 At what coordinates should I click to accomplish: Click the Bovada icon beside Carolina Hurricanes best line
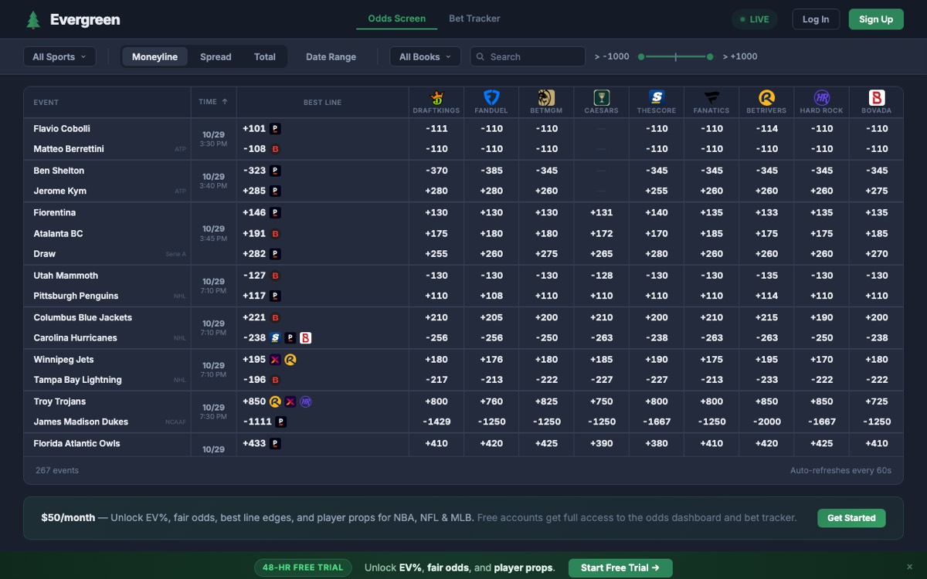coord(305,338)
